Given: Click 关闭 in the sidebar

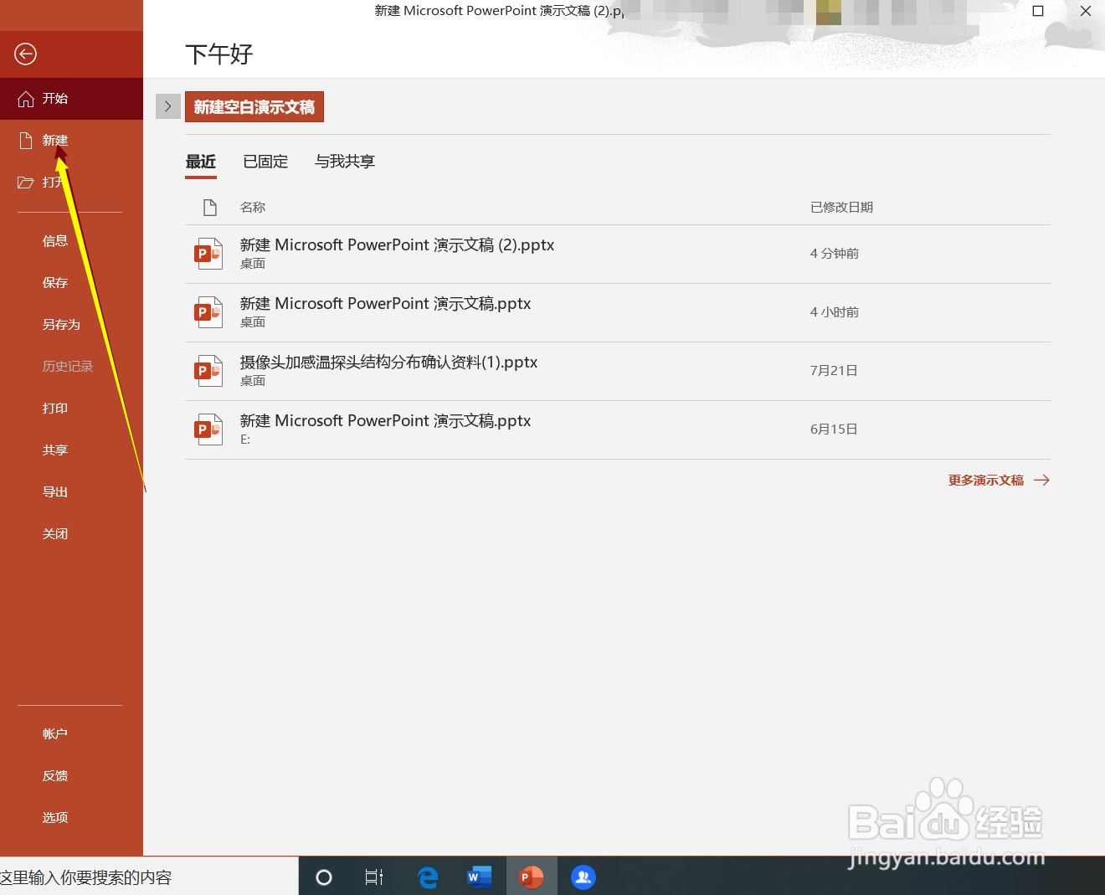Looking at the screenshot, I should click(x=55, y=534).
